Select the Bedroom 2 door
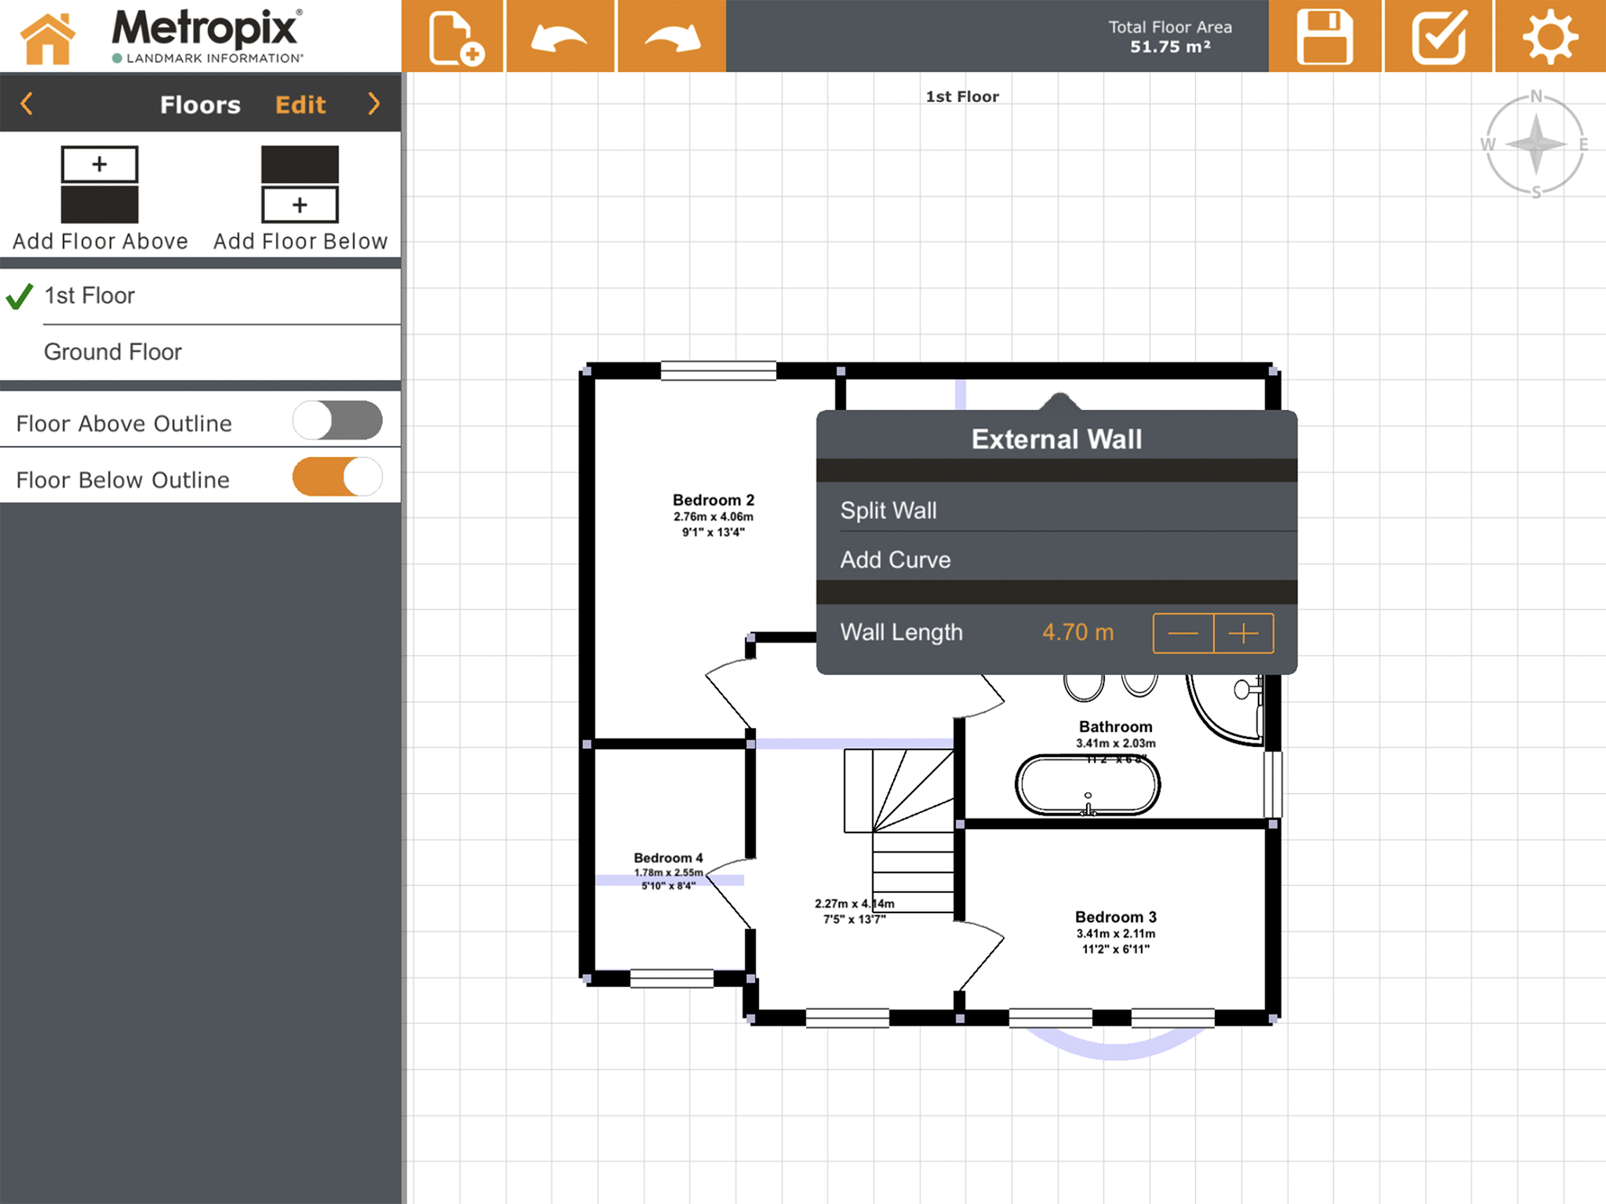The width and height of the screenshot is (1606, 1204). (x=730, y=694)
